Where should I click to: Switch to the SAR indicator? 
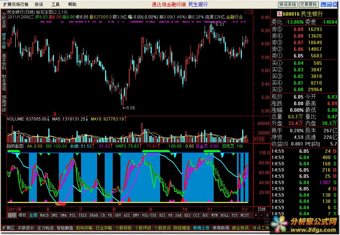pos(178,215)
